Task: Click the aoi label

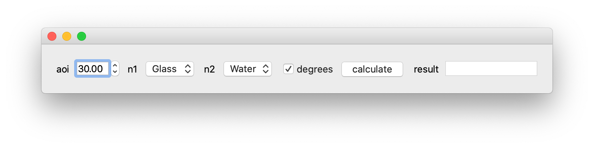Action: 63,69
